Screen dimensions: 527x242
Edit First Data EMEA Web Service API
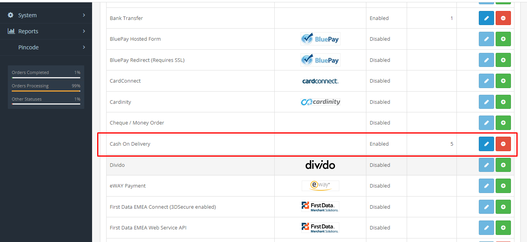pos(486,228)
